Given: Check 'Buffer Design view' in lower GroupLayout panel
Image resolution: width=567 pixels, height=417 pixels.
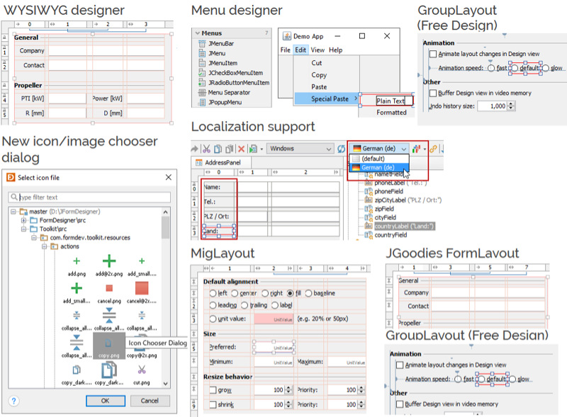Looking at the screenshot, I should pyautogui.click(x=400, y=404).
